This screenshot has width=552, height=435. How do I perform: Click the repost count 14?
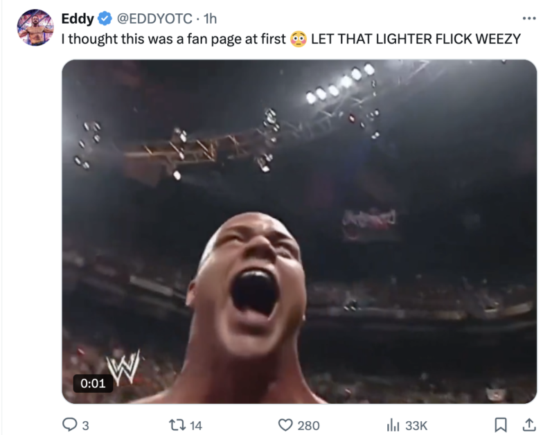tap(196, 425)
